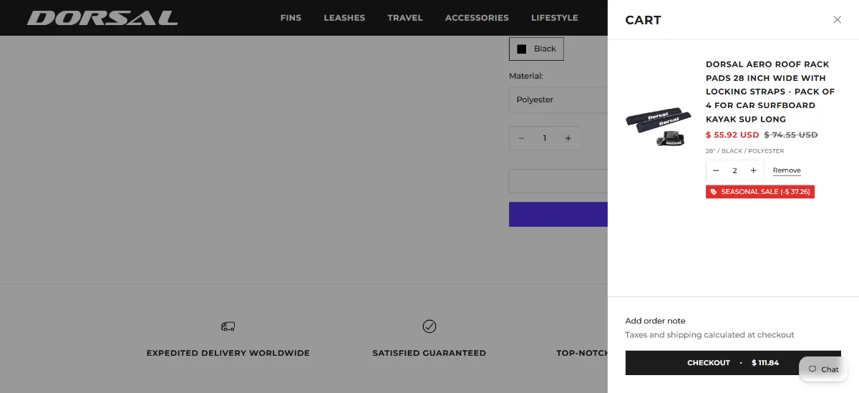Click the Seasonal Sale discount tag
Screen dimensions: 859x393
(x=760, y=192)
